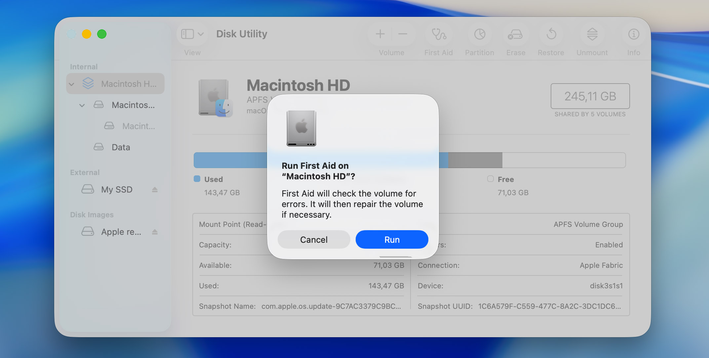
Task: Click the green zoom window button
Action: point(102,34)
